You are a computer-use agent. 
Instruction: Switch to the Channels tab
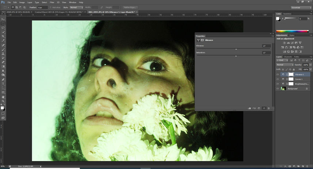click(x=287, y=57)
